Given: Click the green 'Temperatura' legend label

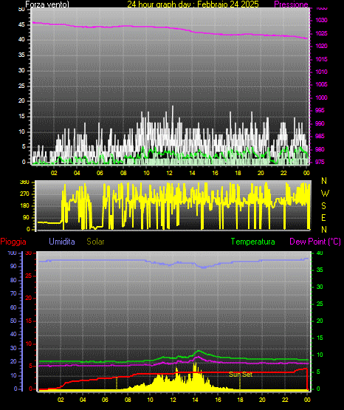Looking at the screenshot, I should click(252, 242).
